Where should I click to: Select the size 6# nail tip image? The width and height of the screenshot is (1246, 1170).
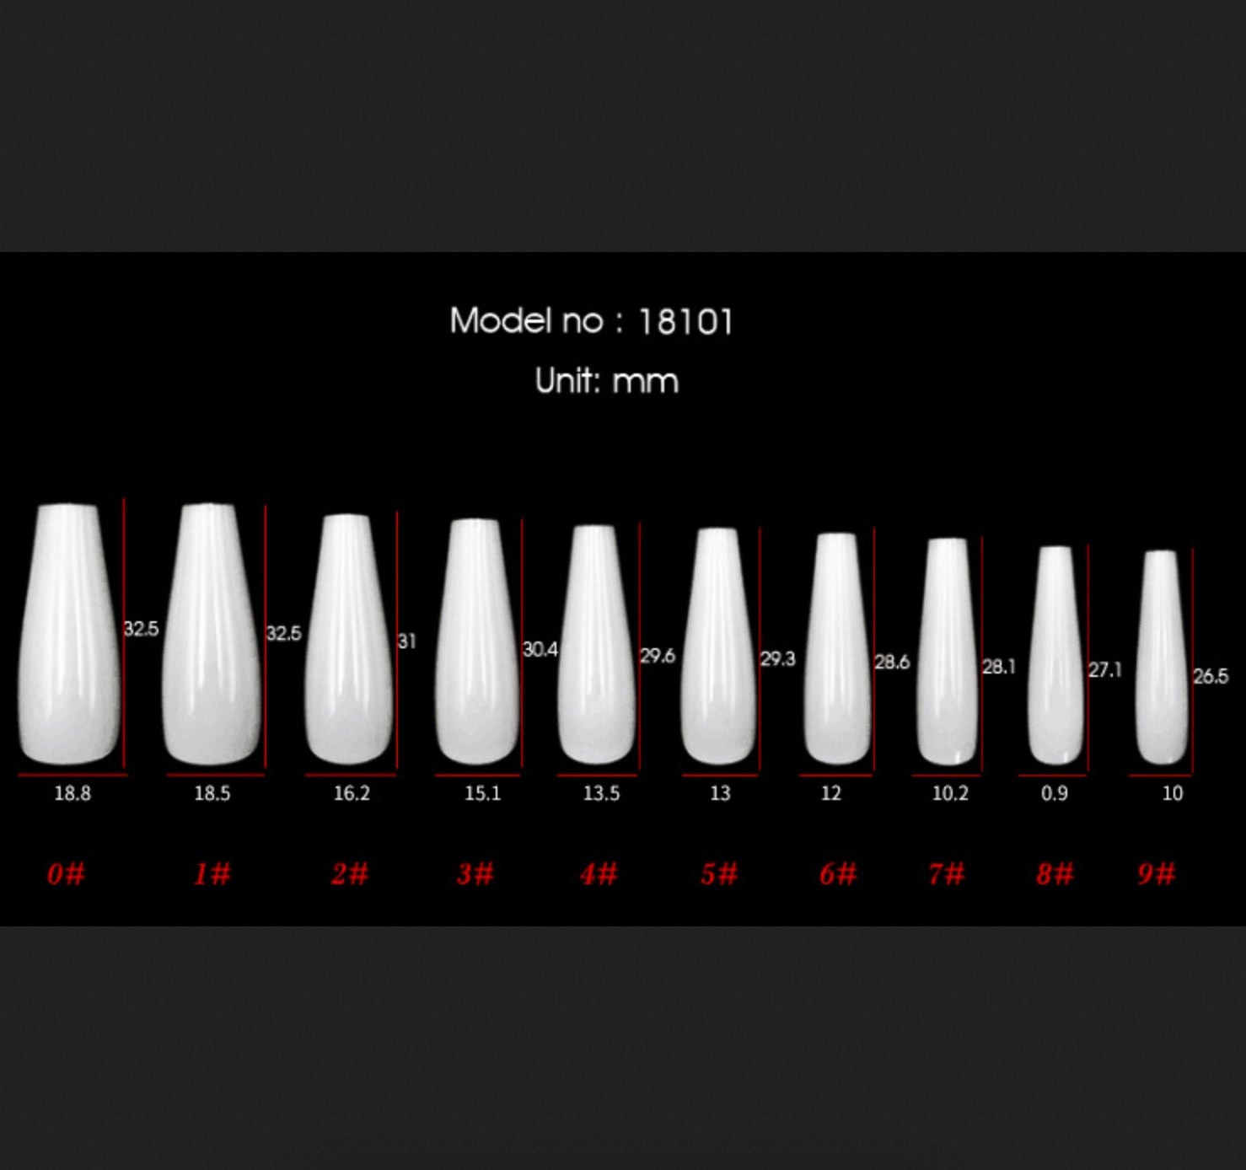point(836,647)
